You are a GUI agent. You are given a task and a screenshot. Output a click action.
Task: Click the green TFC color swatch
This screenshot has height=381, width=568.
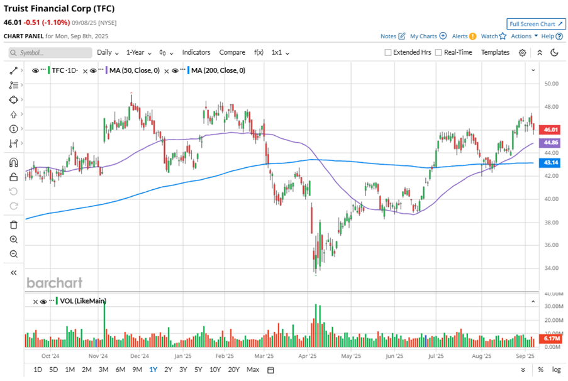click(x=49, y=70)
